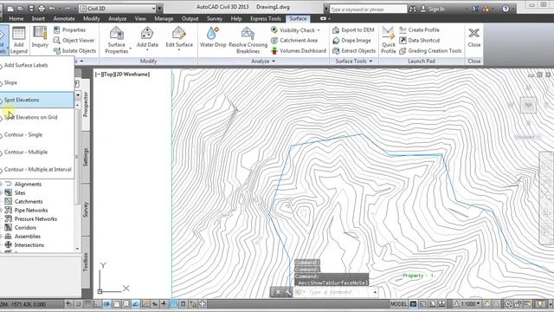Viewport: 554px width, 312px height.
Task: Toggle Object Snap Tracking in status bar
Action: [x=136, y=303]
